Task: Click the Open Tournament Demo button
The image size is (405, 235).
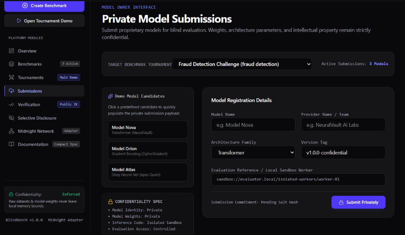Action: coord(44,21)
